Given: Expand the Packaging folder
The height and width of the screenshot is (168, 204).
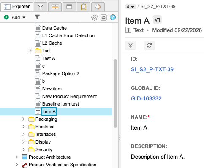Looking at the screenshot, I should 24,119.
